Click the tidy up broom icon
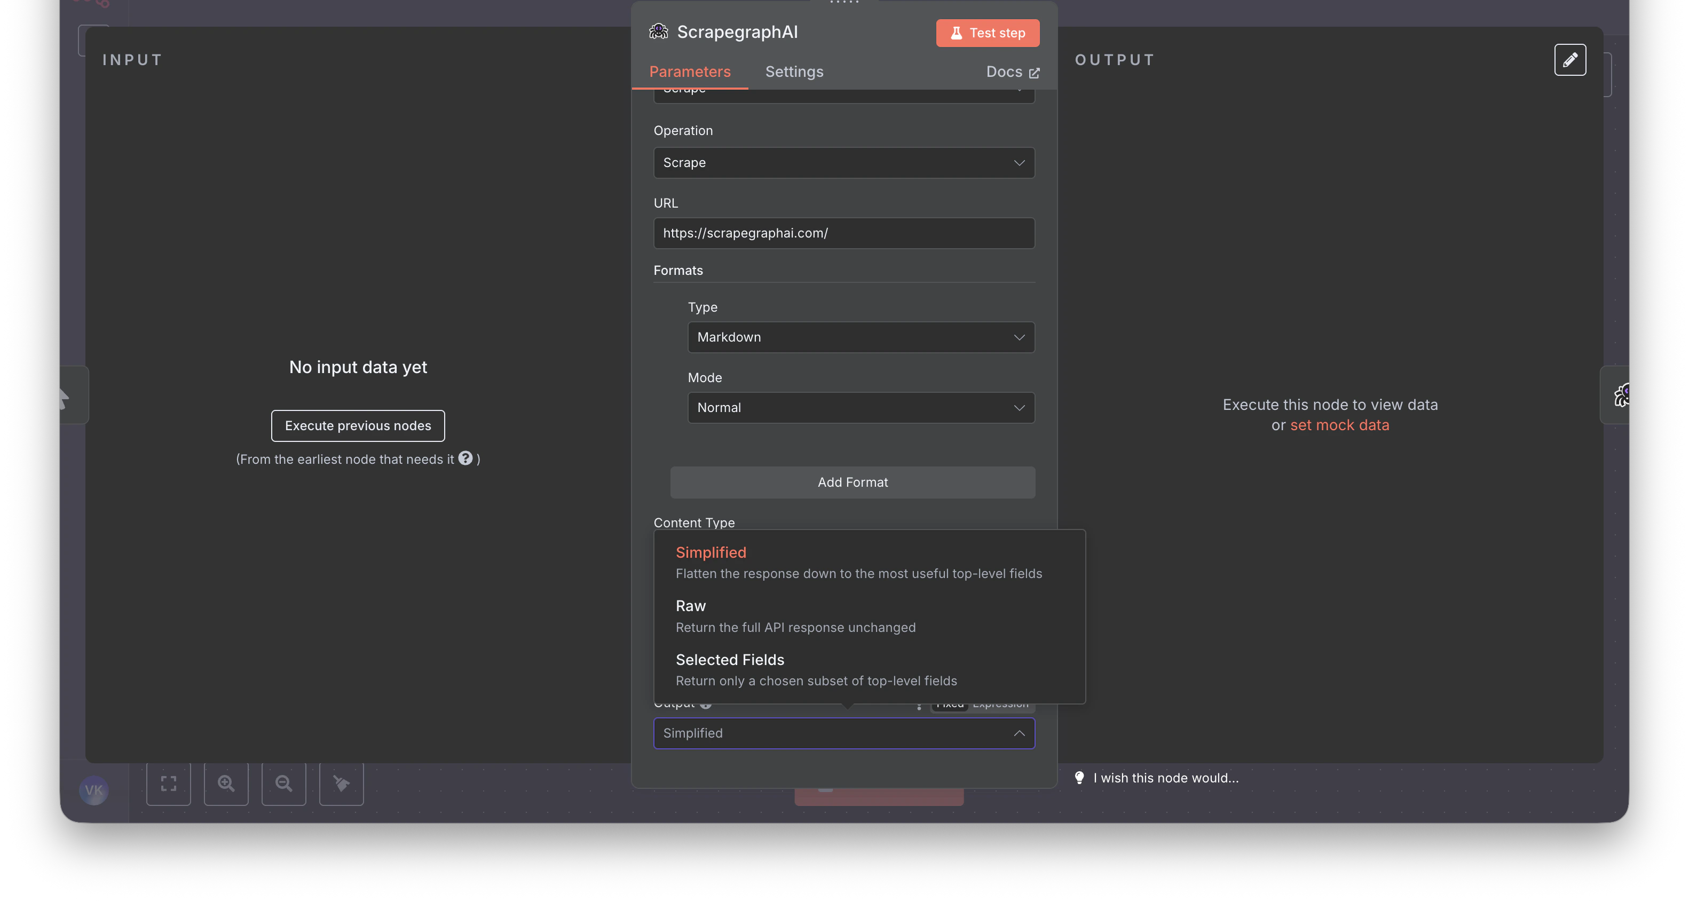This screenshot has width=1689, height=902. 342,784
